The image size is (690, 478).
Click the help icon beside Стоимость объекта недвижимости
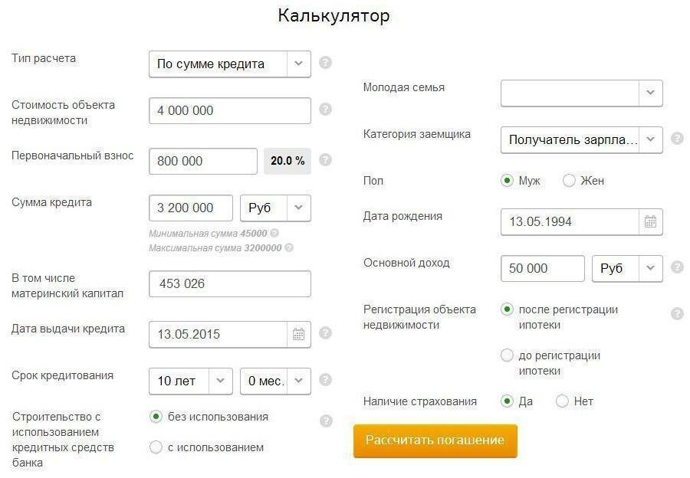pyautogui.click(x=325, y=109)
